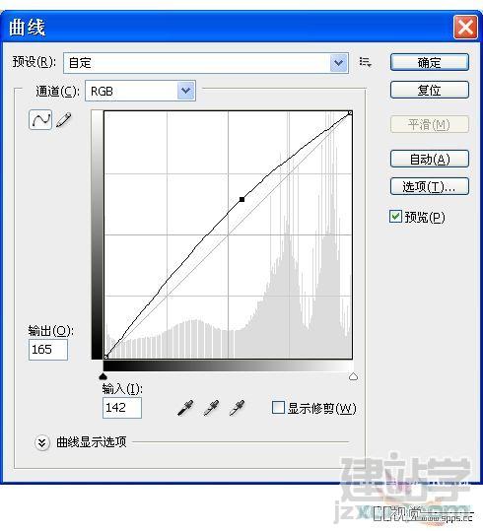This screenshot has height=531, width=483.
Task: Open 选项(T)... options dialog
Action: click(x=430, y=186)
